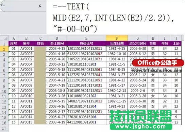Select column I header
Image resolution: width=187 pixels, height=132 pixels.
[x=165, y=38]
